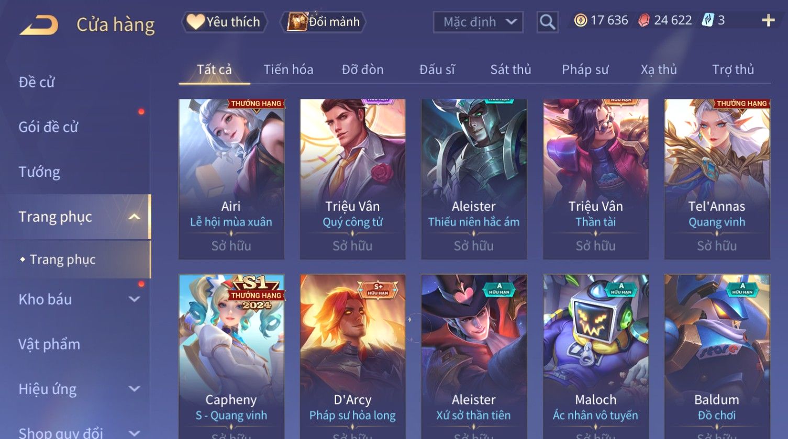Open the Mặc định sort dropdown
This screenshot has width=788, height=439.
[x=478, y=22]
